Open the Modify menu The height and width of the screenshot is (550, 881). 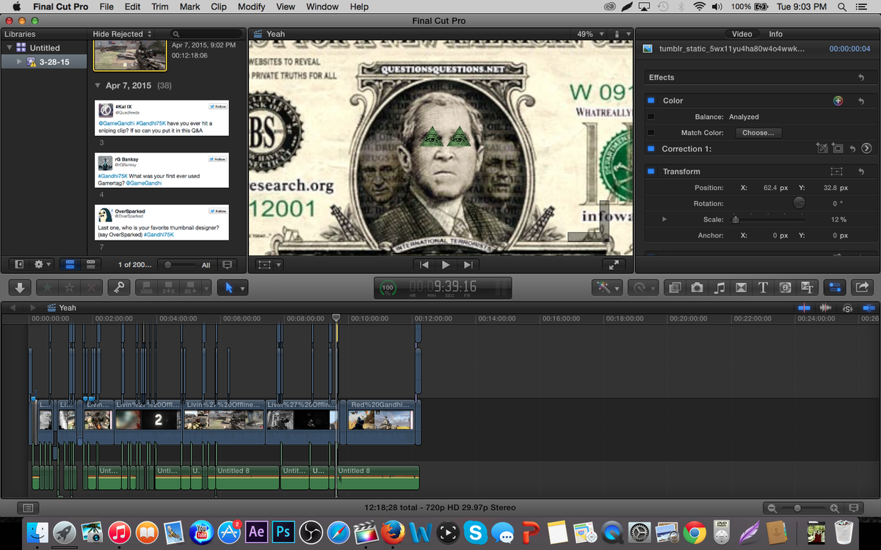tap(252, 7)
